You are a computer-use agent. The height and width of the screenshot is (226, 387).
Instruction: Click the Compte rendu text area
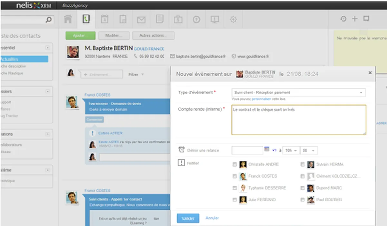click(299, 120)
